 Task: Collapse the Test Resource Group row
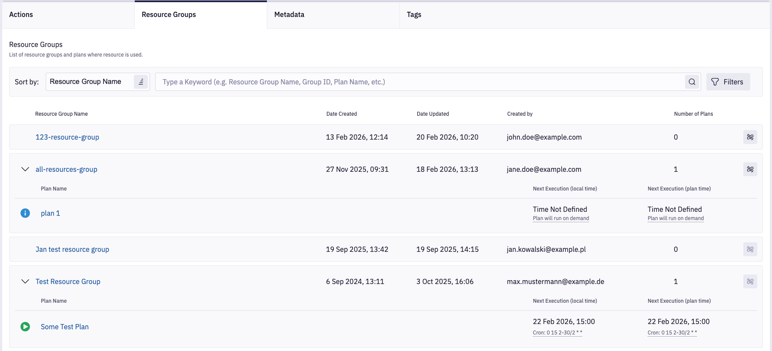click(25, 281)
